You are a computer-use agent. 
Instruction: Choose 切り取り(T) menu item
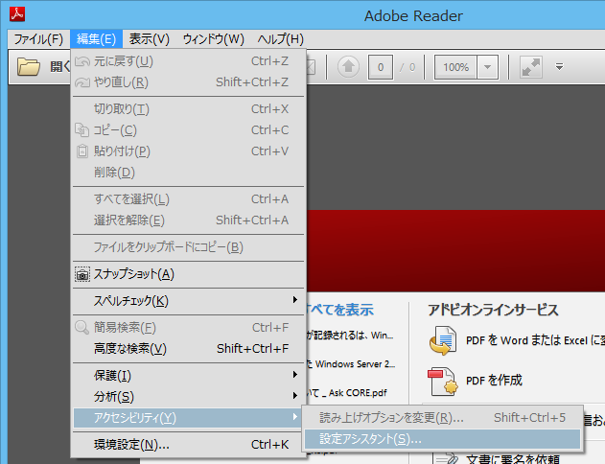tap(189, 109)
